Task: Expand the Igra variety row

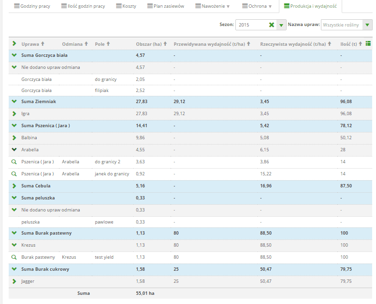Action: (x=14, y=114)
